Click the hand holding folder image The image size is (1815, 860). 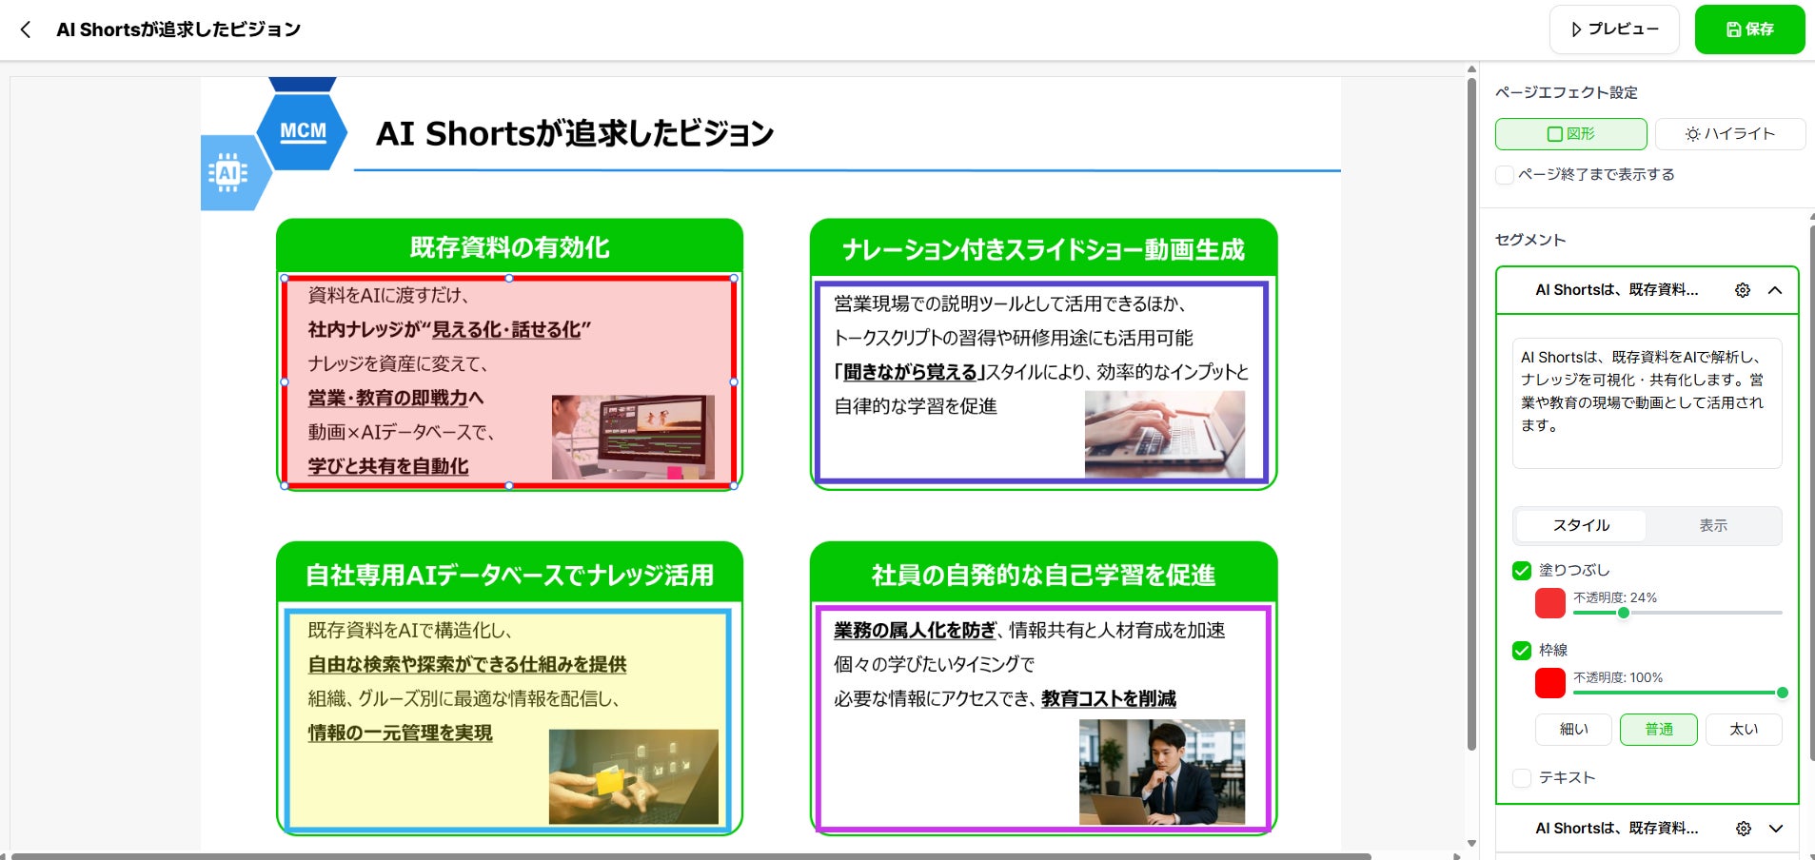[x=633, y=776]
